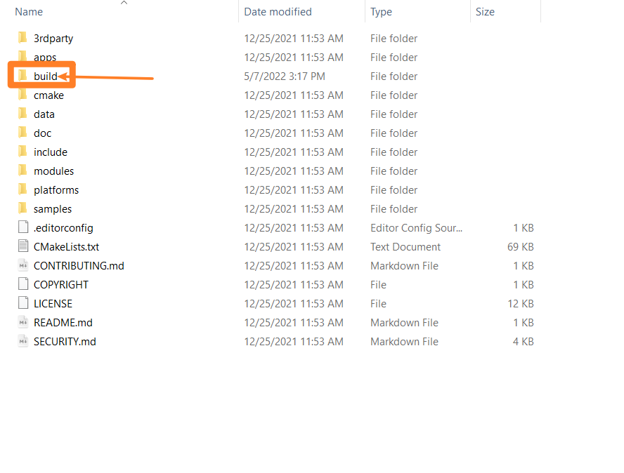Screen dimensions: 624x473
Task: Toggle sort direction arrow above Name
Action: pyautogui.click(x=124, y=3)
